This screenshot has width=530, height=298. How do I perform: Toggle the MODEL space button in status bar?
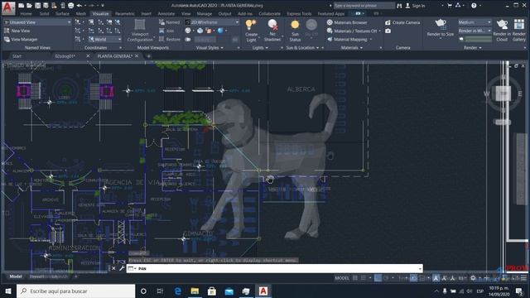(x=342, y=278)
